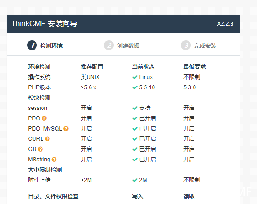Click the ThinkCMF 安装向导 title
Viewport: 257px width, 204px height.
[x=44, y=24]
